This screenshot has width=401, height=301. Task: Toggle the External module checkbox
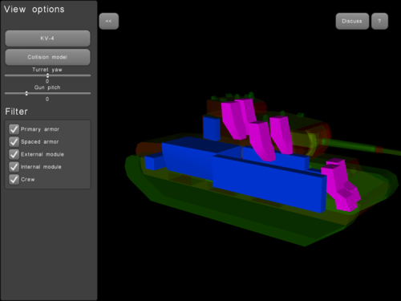pos(14,154)
